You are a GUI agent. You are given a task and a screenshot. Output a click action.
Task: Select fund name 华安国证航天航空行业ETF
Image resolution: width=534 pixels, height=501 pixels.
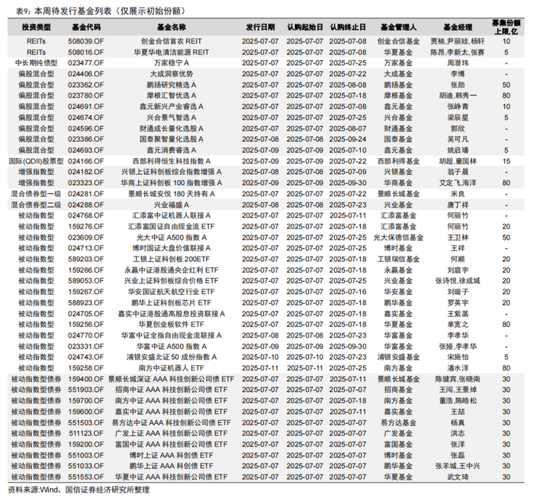click(172, 292)
